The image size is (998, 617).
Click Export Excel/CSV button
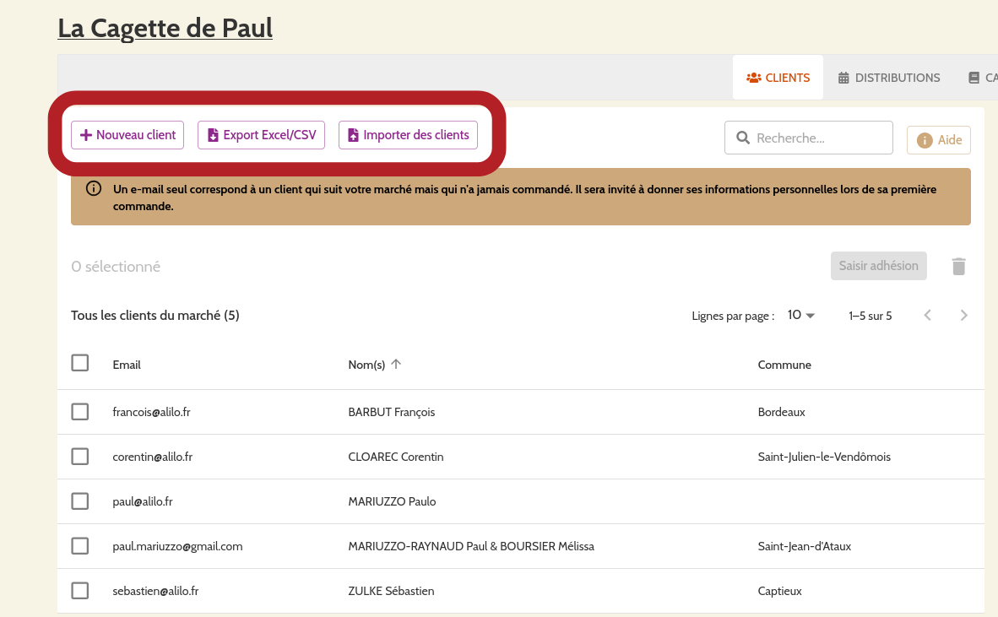click(x=261, y=135)
